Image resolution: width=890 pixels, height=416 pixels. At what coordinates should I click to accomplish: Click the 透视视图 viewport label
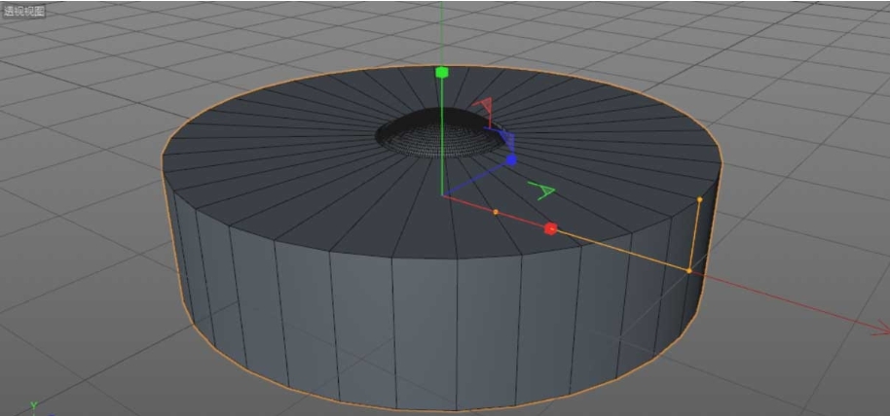(23, 11)
